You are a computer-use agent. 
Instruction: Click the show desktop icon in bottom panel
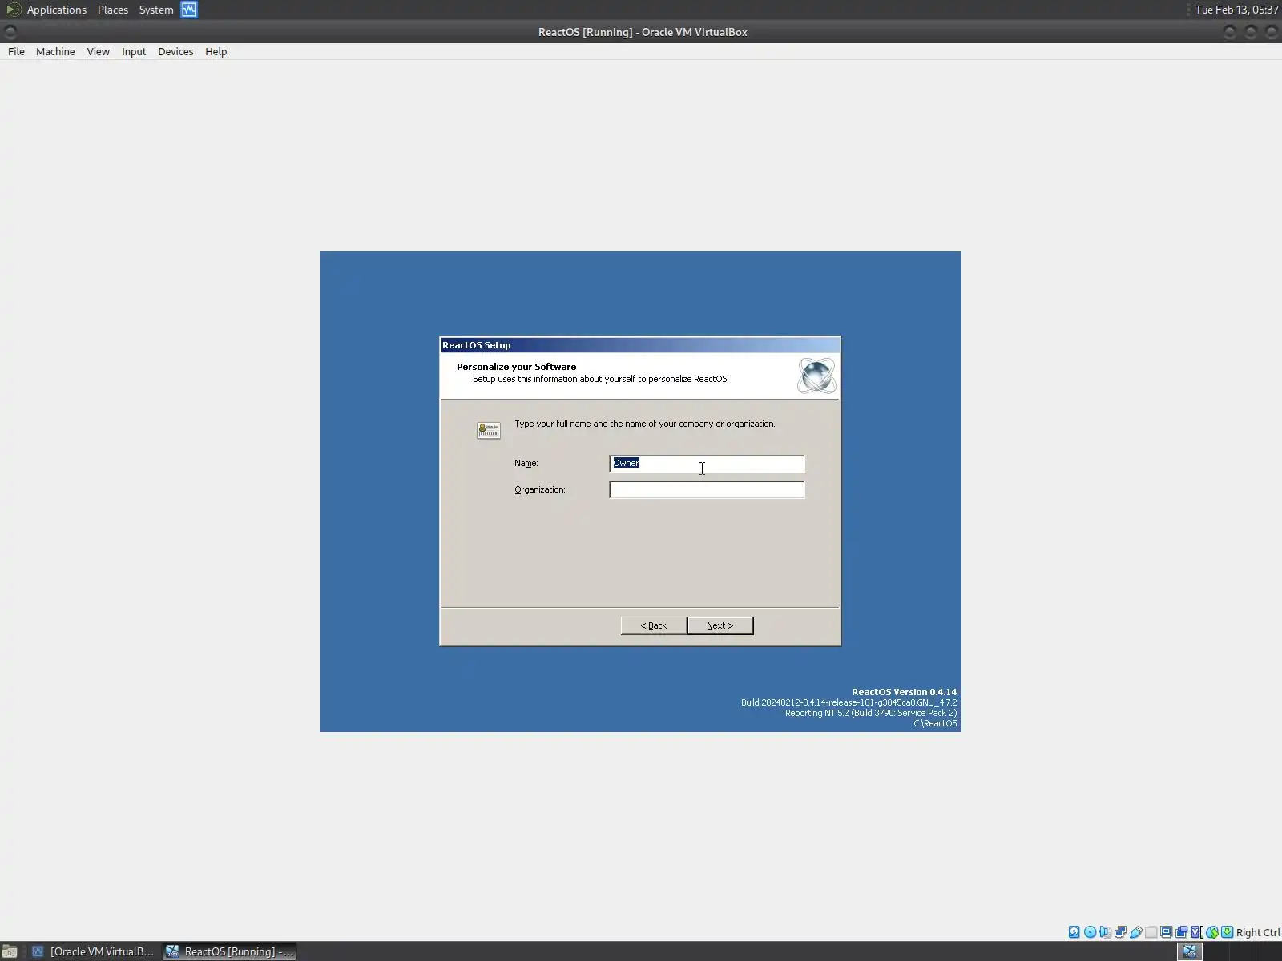coord(10,951)
